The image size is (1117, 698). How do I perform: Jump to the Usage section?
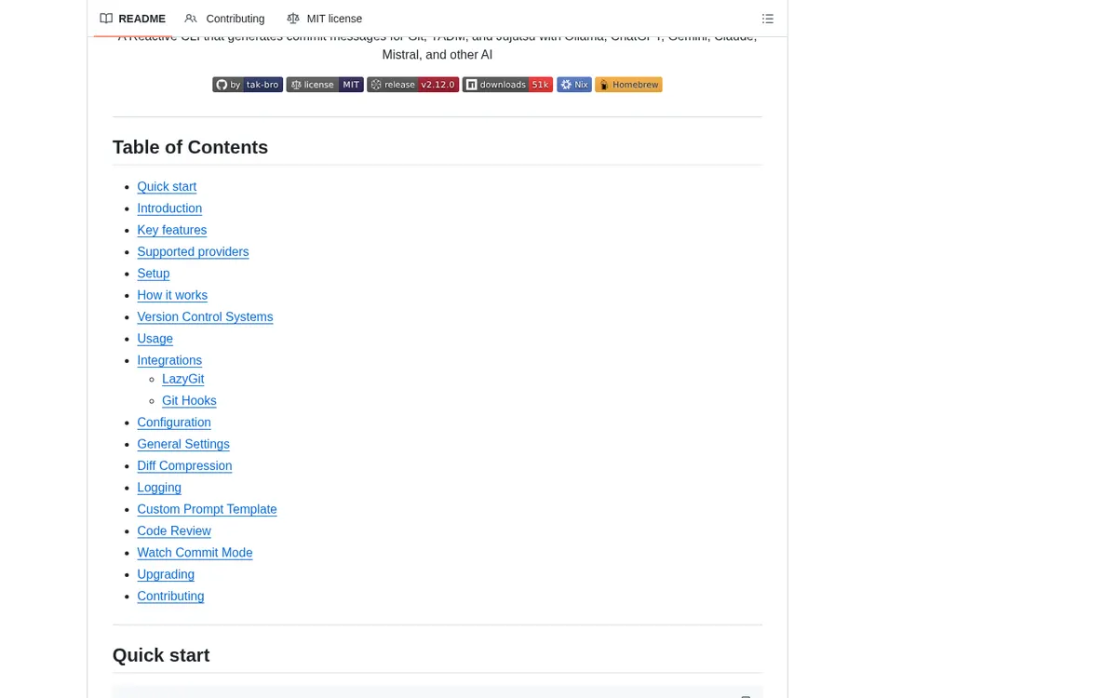(x=155, y=339)
